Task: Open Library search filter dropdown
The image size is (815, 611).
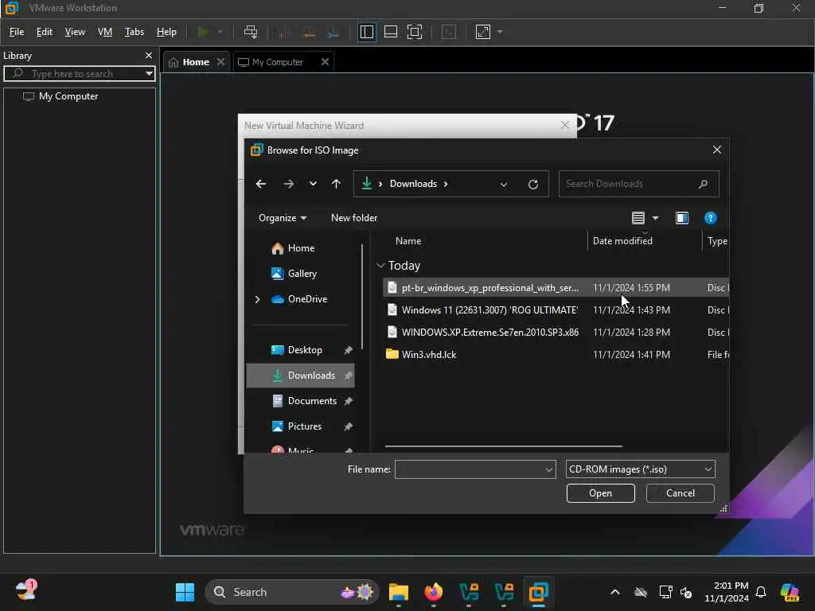Action: pyautogui.click(x=149, y=74)
